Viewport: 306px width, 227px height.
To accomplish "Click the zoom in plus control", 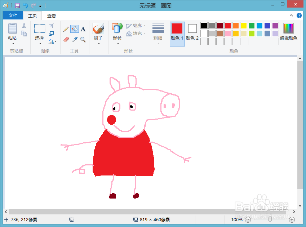I will tap(292, 219).
